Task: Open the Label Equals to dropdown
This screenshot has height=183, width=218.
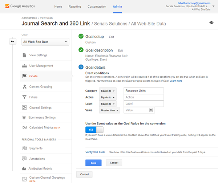Action: tap(108, 104)
